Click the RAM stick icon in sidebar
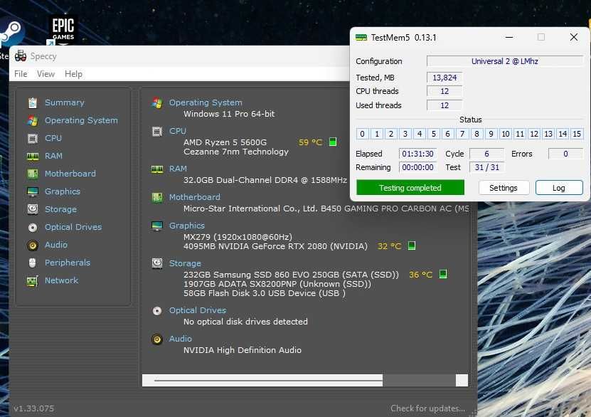The width and height of the screenshot is (591, 417). point(33,156)
